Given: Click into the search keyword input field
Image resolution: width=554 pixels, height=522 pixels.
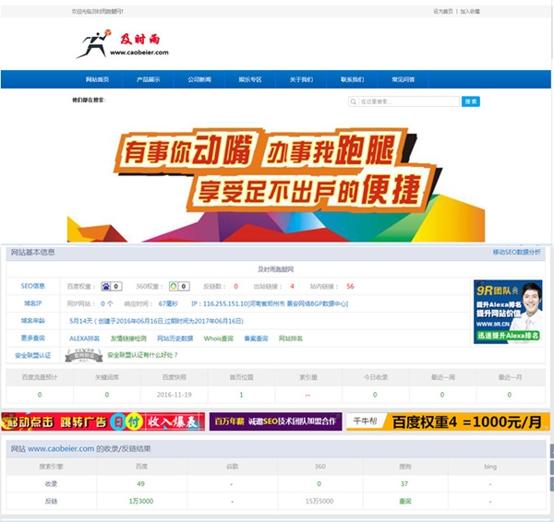Looking at the screenshot, I should click(406, 101).
